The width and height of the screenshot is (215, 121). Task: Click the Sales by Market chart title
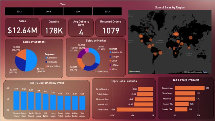click(96, 41)
